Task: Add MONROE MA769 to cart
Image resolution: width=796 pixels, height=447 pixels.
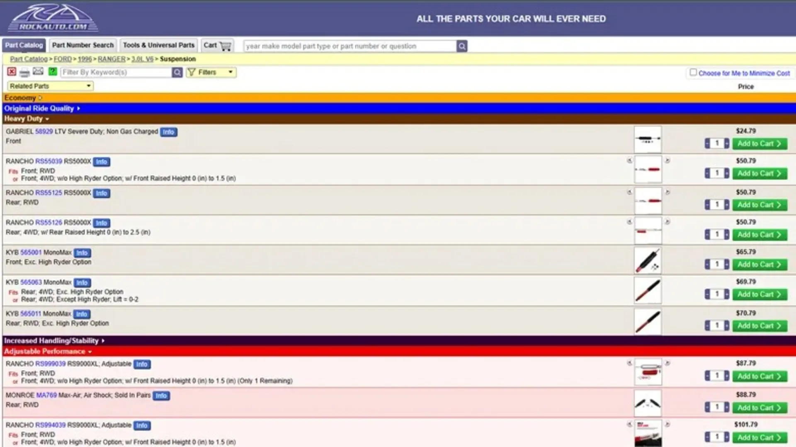Action: [x=760, y=408]
